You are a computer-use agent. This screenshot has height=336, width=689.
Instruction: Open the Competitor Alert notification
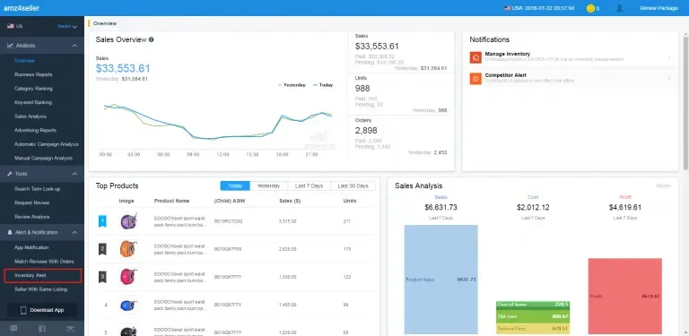(x=571, y=79)
